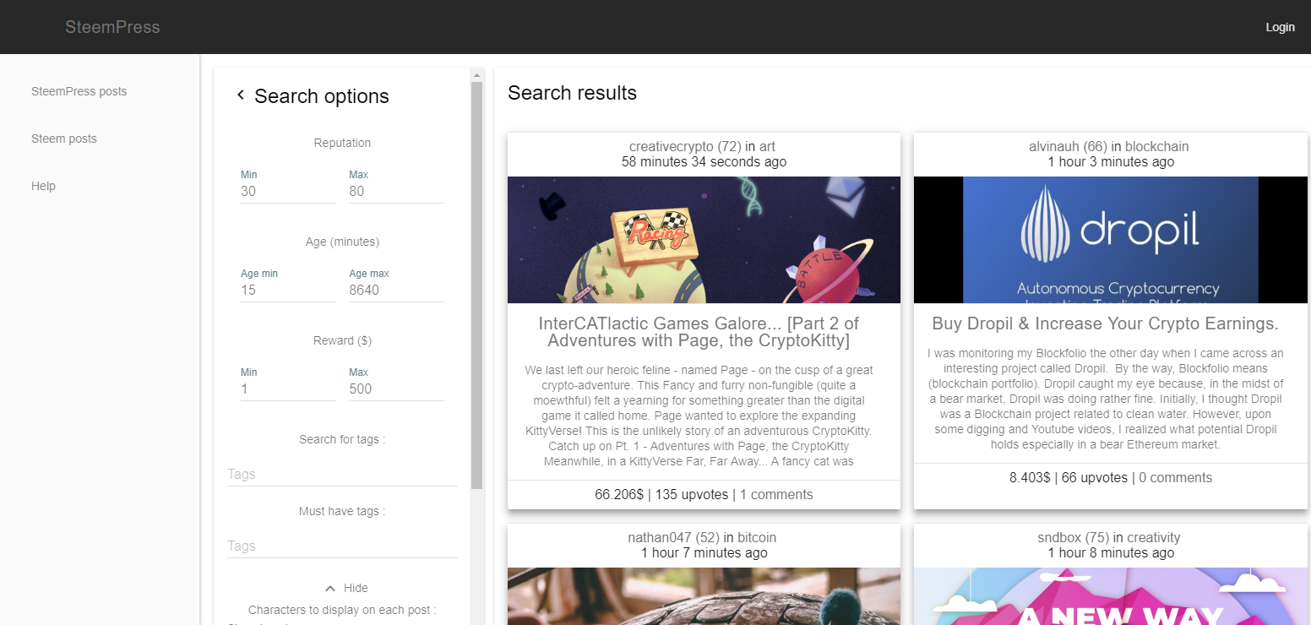
Task: Click the '1 hour 7 minutes ago' timestamp
Action: point(704,553)
